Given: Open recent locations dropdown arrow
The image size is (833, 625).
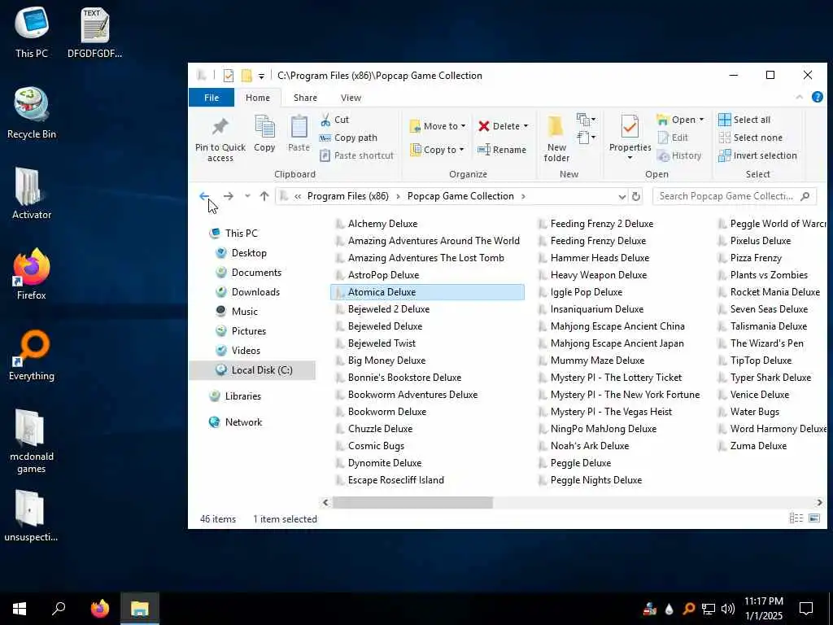Looking at the screenshot, I should click(247, 196).
